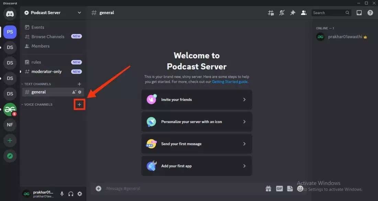Expand the Invite your friends chevron
Image resolution: width=378 pixels, height=201 pixels.
click(x=244, y=100)
